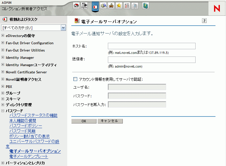Image resolution: width=226 pixels, height=166 pixels.
Task: Open パスワードステータスの確認 link
Action: (33, 115)
